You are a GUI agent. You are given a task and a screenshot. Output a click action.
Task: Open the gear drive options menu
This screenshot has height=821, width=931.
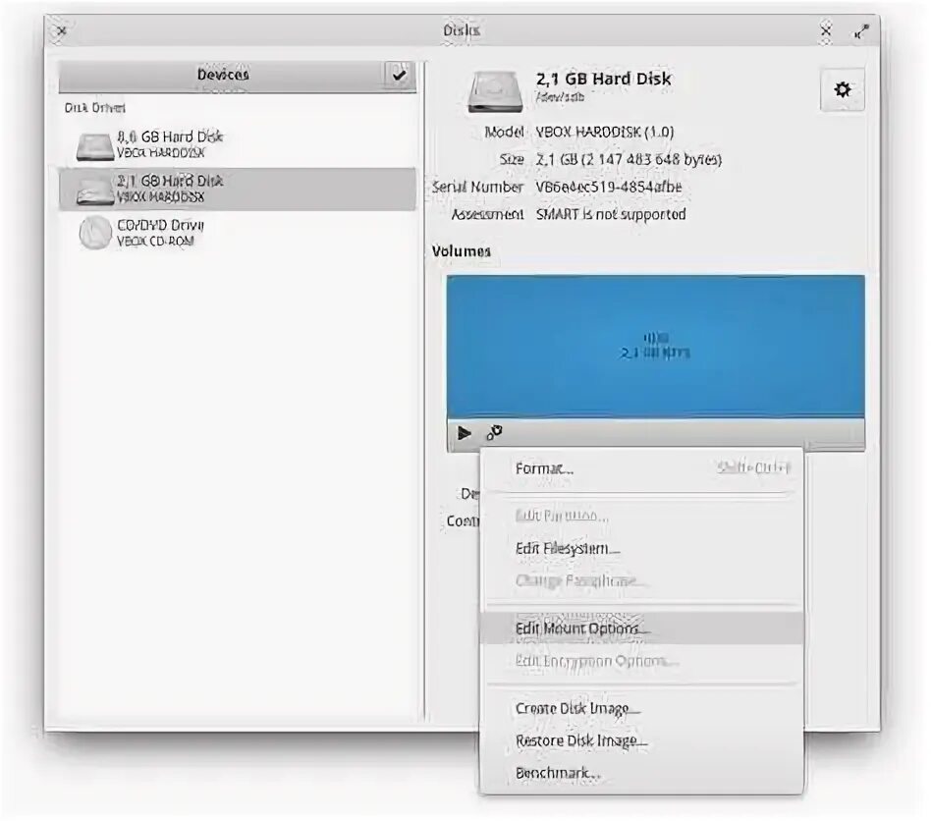click(842, 89)
